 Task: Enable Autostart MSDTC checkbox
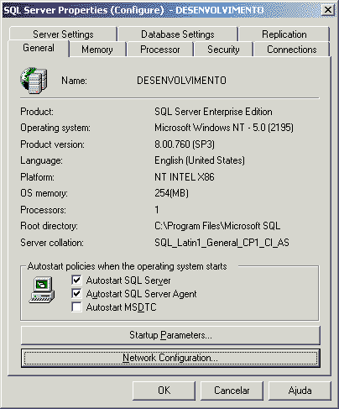click(76, 307)
